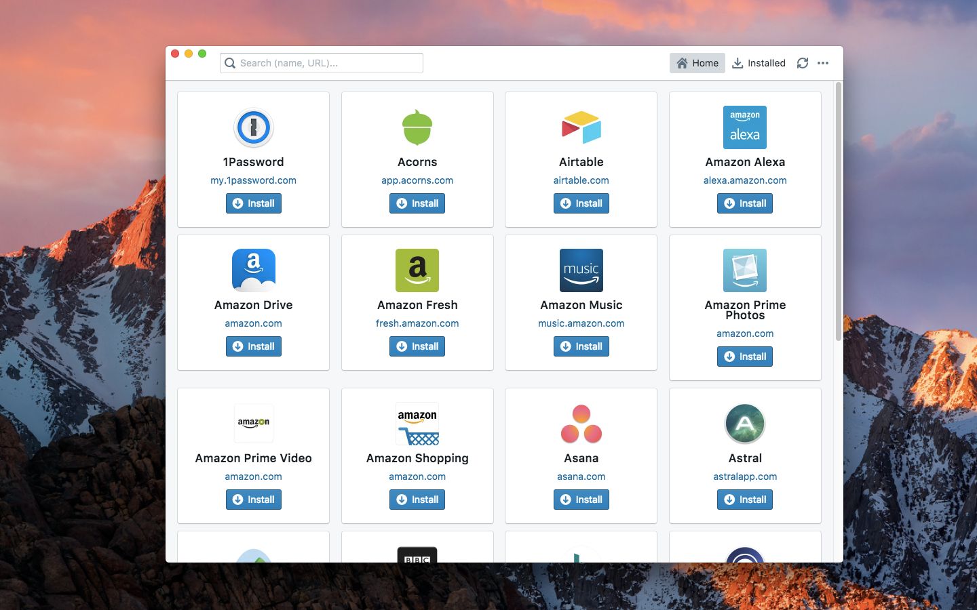
Task: Open amazon.com link under Amazon Drive
Action: pyautogui.click(x=253, y=323)
